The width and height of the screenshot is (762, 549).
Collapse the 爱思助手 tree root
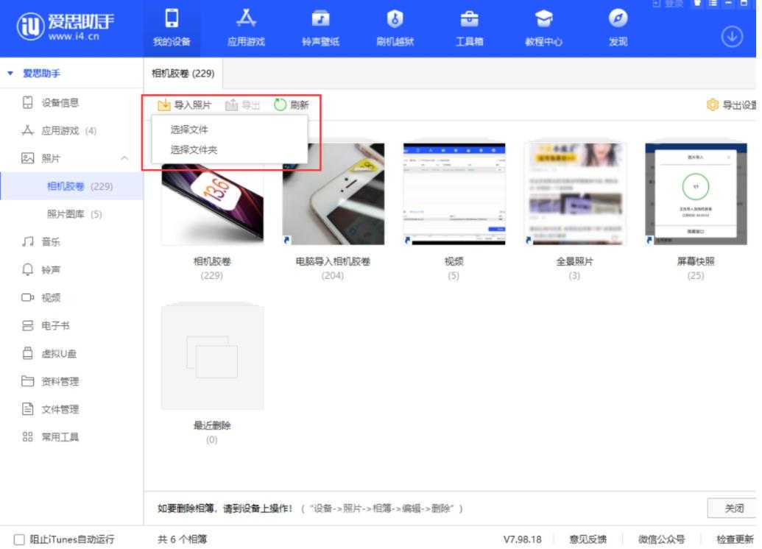click(10, 74)
